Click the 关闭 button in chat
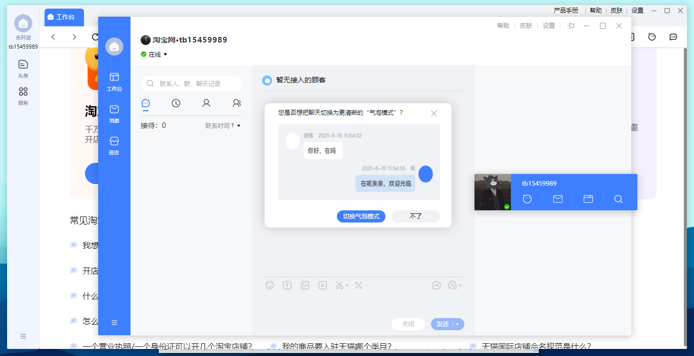 pos(408,324)
